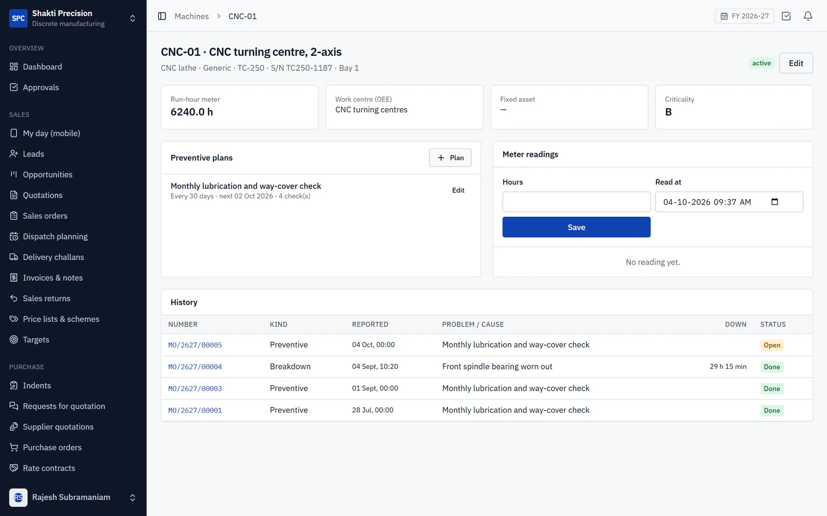Open the calendar picker in Read at field
Screen dimensions: 827x516
tap(774, 202)
